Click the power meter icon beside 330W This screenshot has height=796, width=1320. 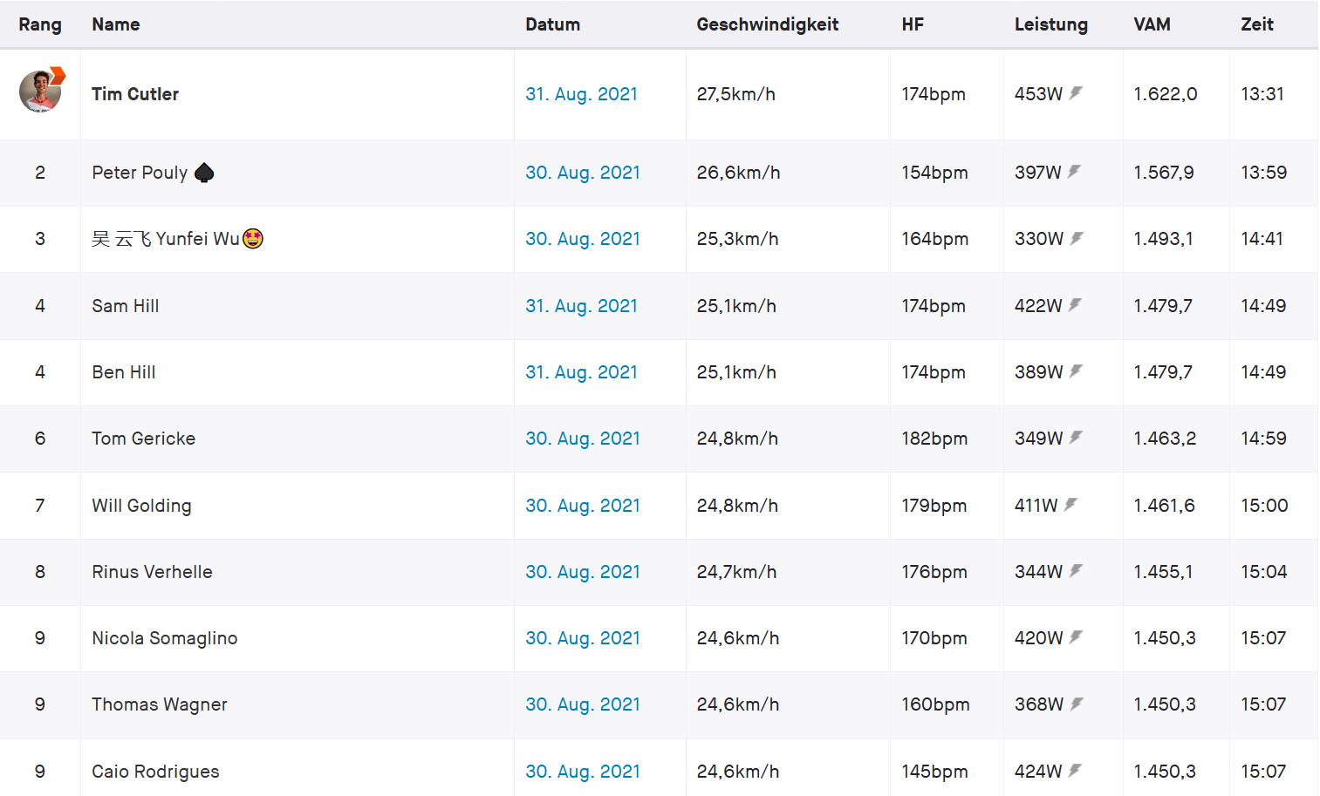point(1077,238)
